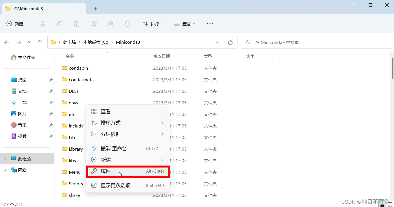Click the folder icon of the libs row
The height and width of the screenshot is (207, 394).
coord(65,160)
